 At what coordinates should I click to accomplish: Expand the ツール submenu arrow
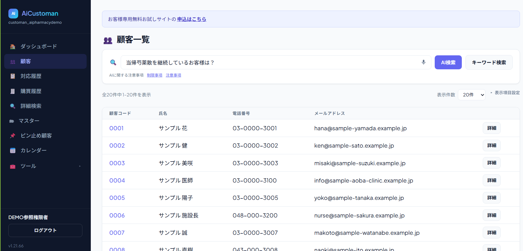click(80, 166)
